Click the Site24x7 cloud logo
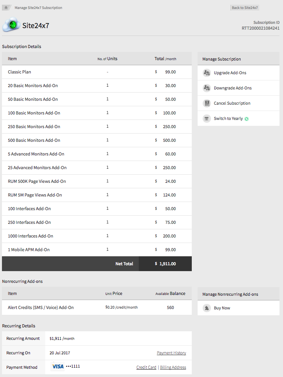The image size is (283, 377). (11, 25)
